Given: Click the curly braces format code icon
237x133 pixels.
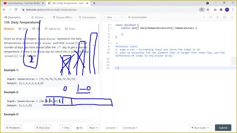Looking at the screenshot, I should (x=211, y=17).
